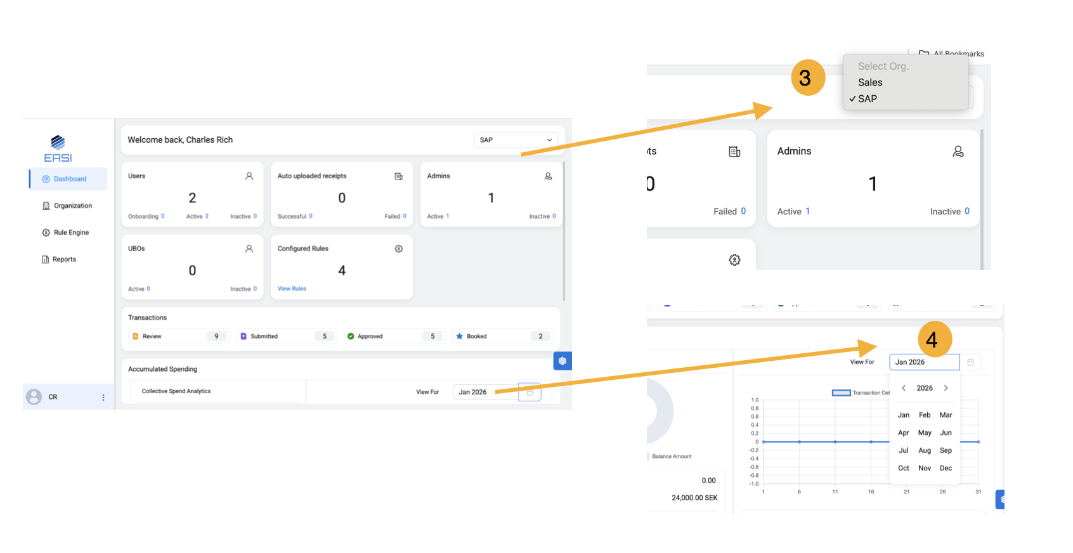Expand the SAP organization dropdown
Screen dimensions: 1073x553
516,140
